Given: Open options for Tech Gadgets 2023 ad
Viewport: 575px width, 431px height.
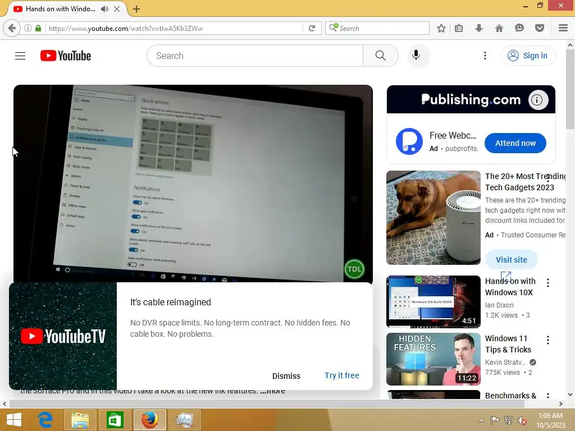Looking at the screenshot, I should 548,178.
